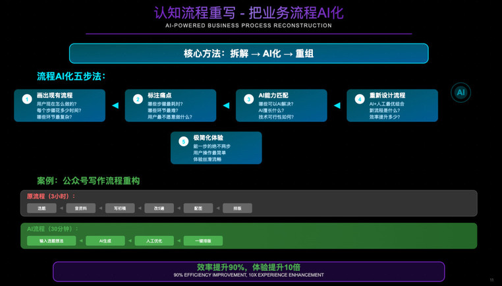This screenshot has width=502, height=286.
Task: Click 90% EFFICIENCY IMPROVEMENT, 10X EXPERIENCE ENHANCEMENT text
Action: point(249,275)
